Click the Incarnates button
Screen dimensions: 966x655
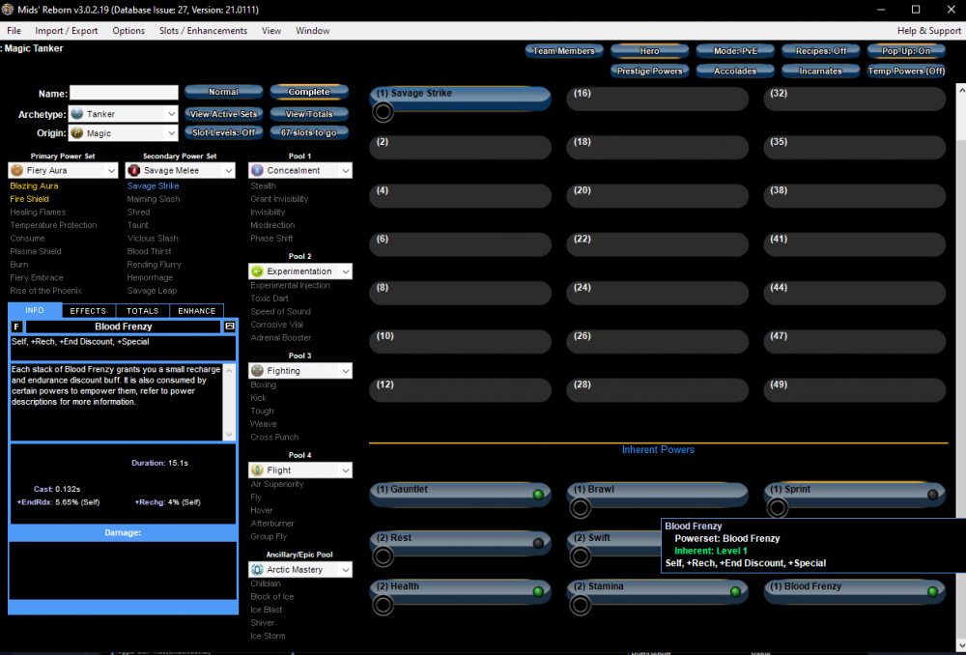click(820, 71)
